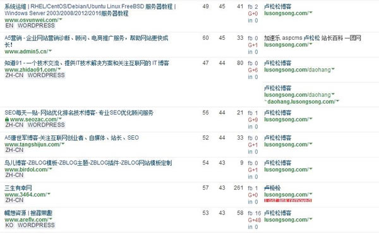Viewport: 379px width, 234px height.
Task: Expand the dropdown arrow next to www.birdol.com/
Action: point(51,169)
